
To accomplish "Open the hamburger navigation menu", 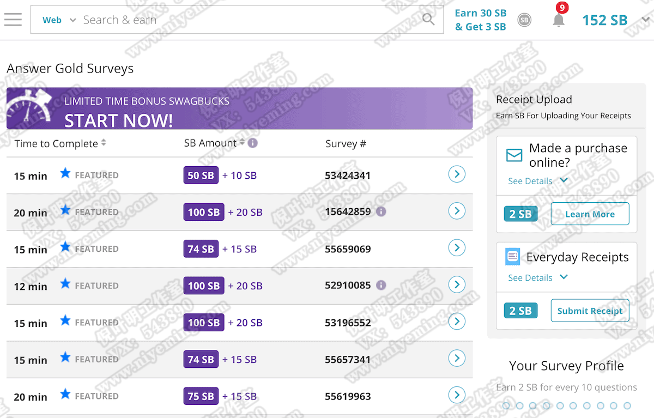I will pos(13,20).
